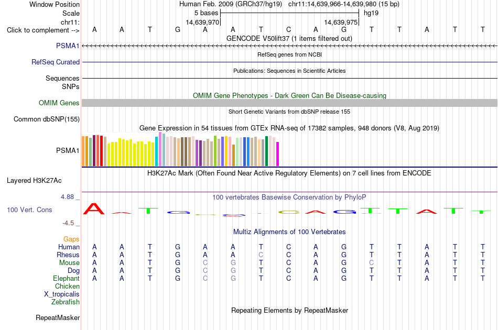Click the '5 bases' scale label
Image resolution: width=498 pixels, height=330 pixels.
point(207,13)
